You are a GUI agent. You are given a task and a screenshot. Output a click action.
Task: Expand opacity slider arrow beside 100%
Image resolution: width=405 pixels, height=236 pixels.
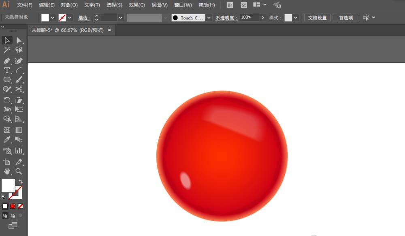263,18
